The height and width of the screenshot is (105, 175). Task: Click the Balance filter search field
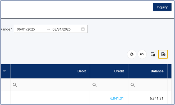[148, 85]
